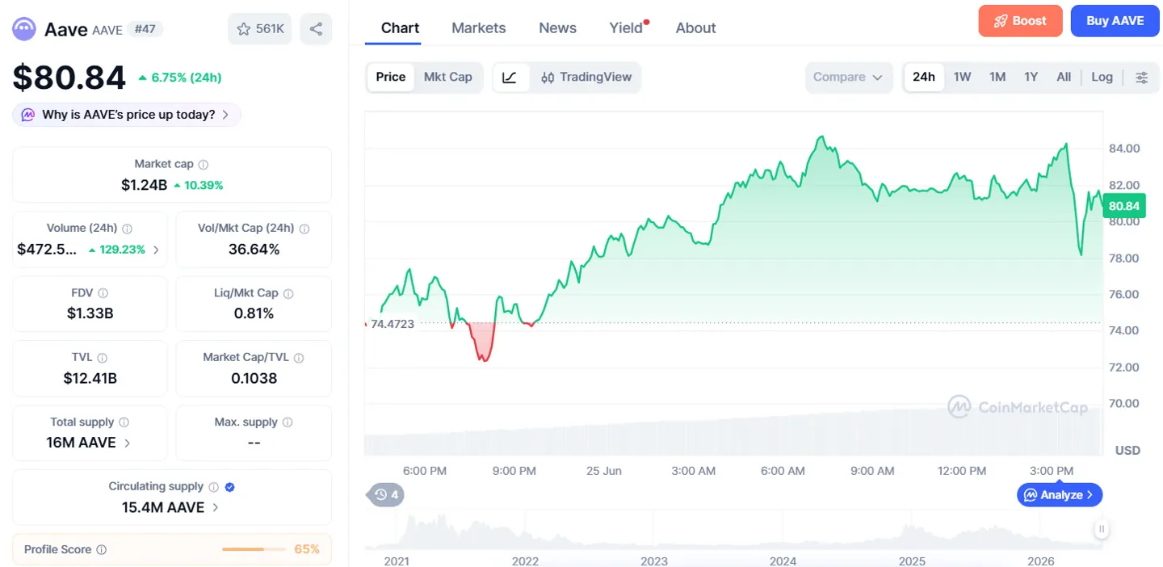Click the Boost button
The width and height of the screenshot is (1163, 567).
(1020, 21)
